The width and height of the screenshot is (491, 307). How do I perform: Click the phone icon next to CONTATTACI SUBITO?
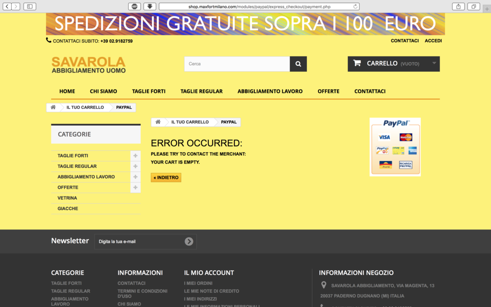pyautogui.click(x=48, y=40)
